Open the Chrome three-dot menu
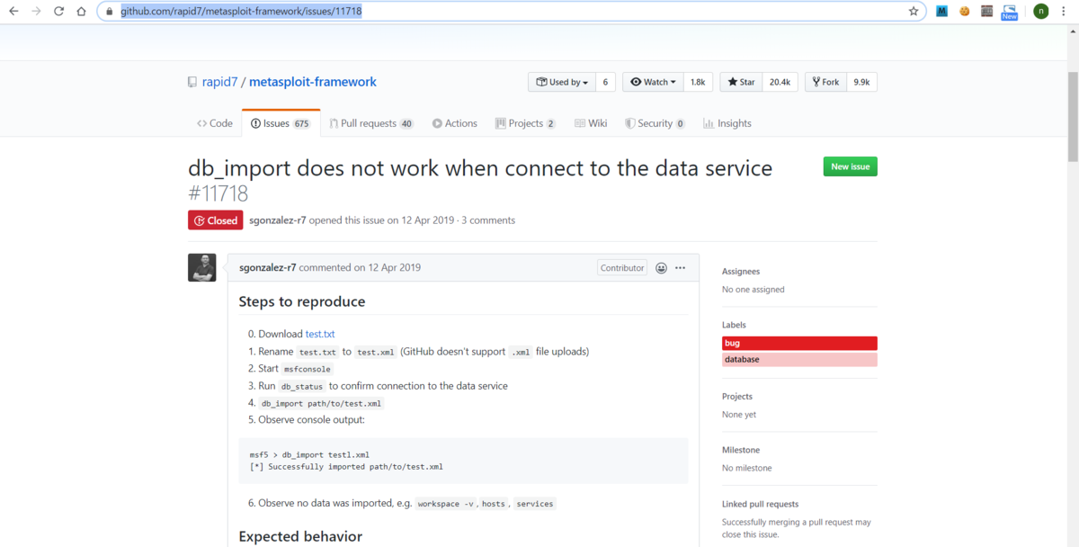The image size is (1079, 547). pos(1065,12)
